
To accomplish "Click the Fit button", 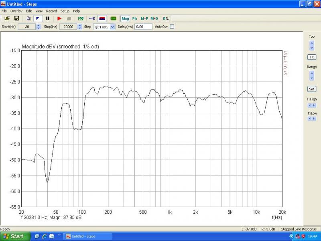I will (312, 57).
